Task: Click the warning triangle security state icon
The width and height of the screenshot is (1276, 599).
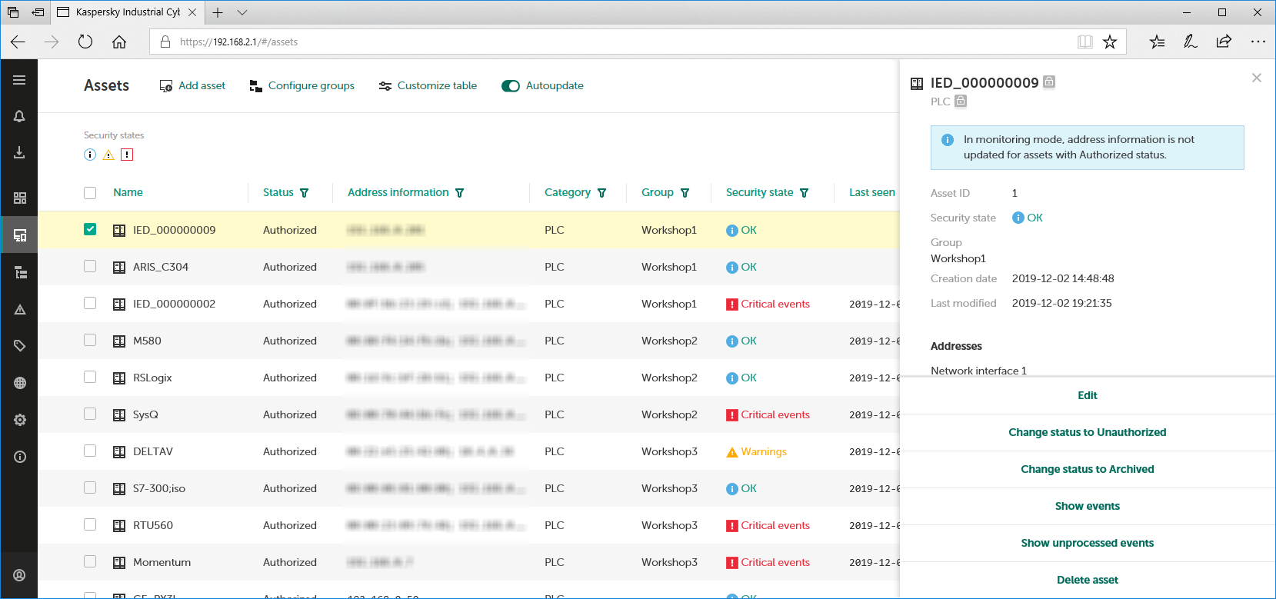Action: tap(108, 155)
